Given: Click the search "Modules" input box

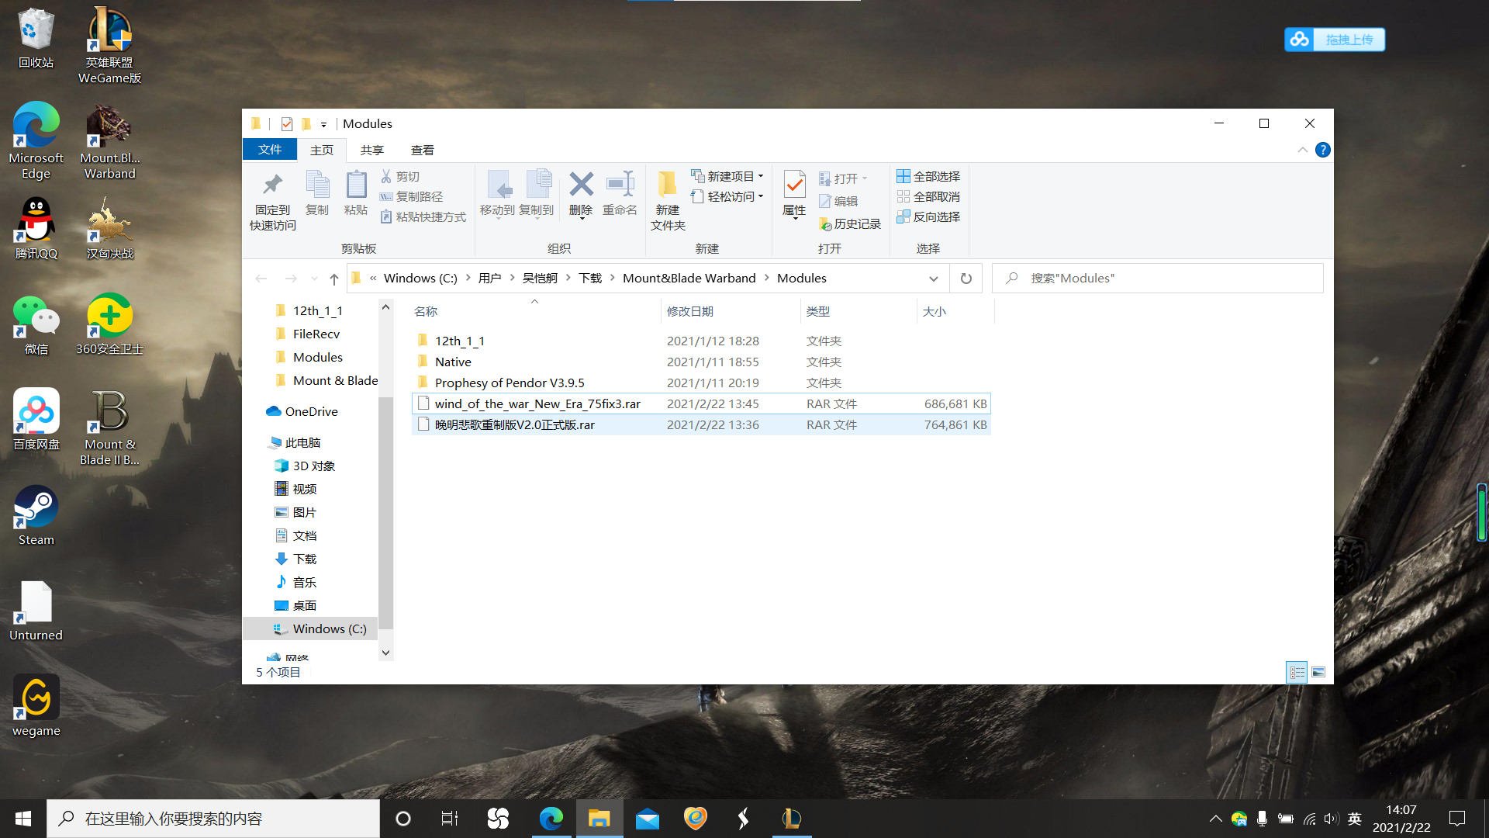Looking at the screenshot, I should click(1158, 279).
